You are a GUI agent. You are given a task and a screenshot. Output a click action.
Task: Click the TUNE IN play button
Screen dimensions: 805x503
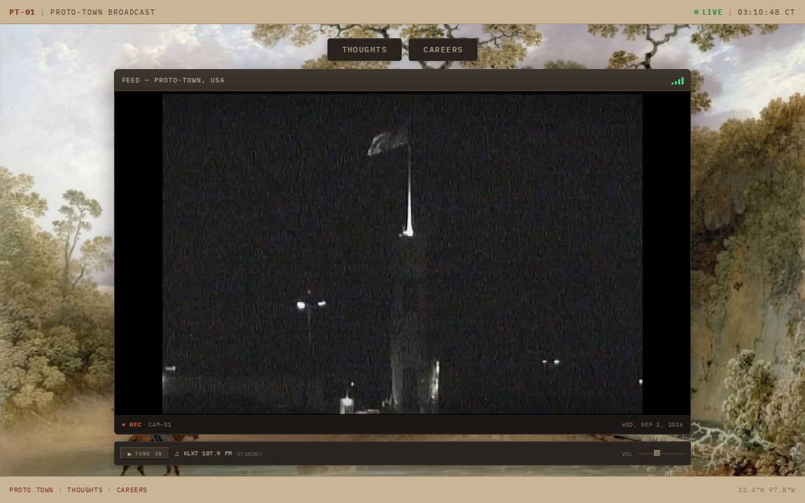pos(145,454)
